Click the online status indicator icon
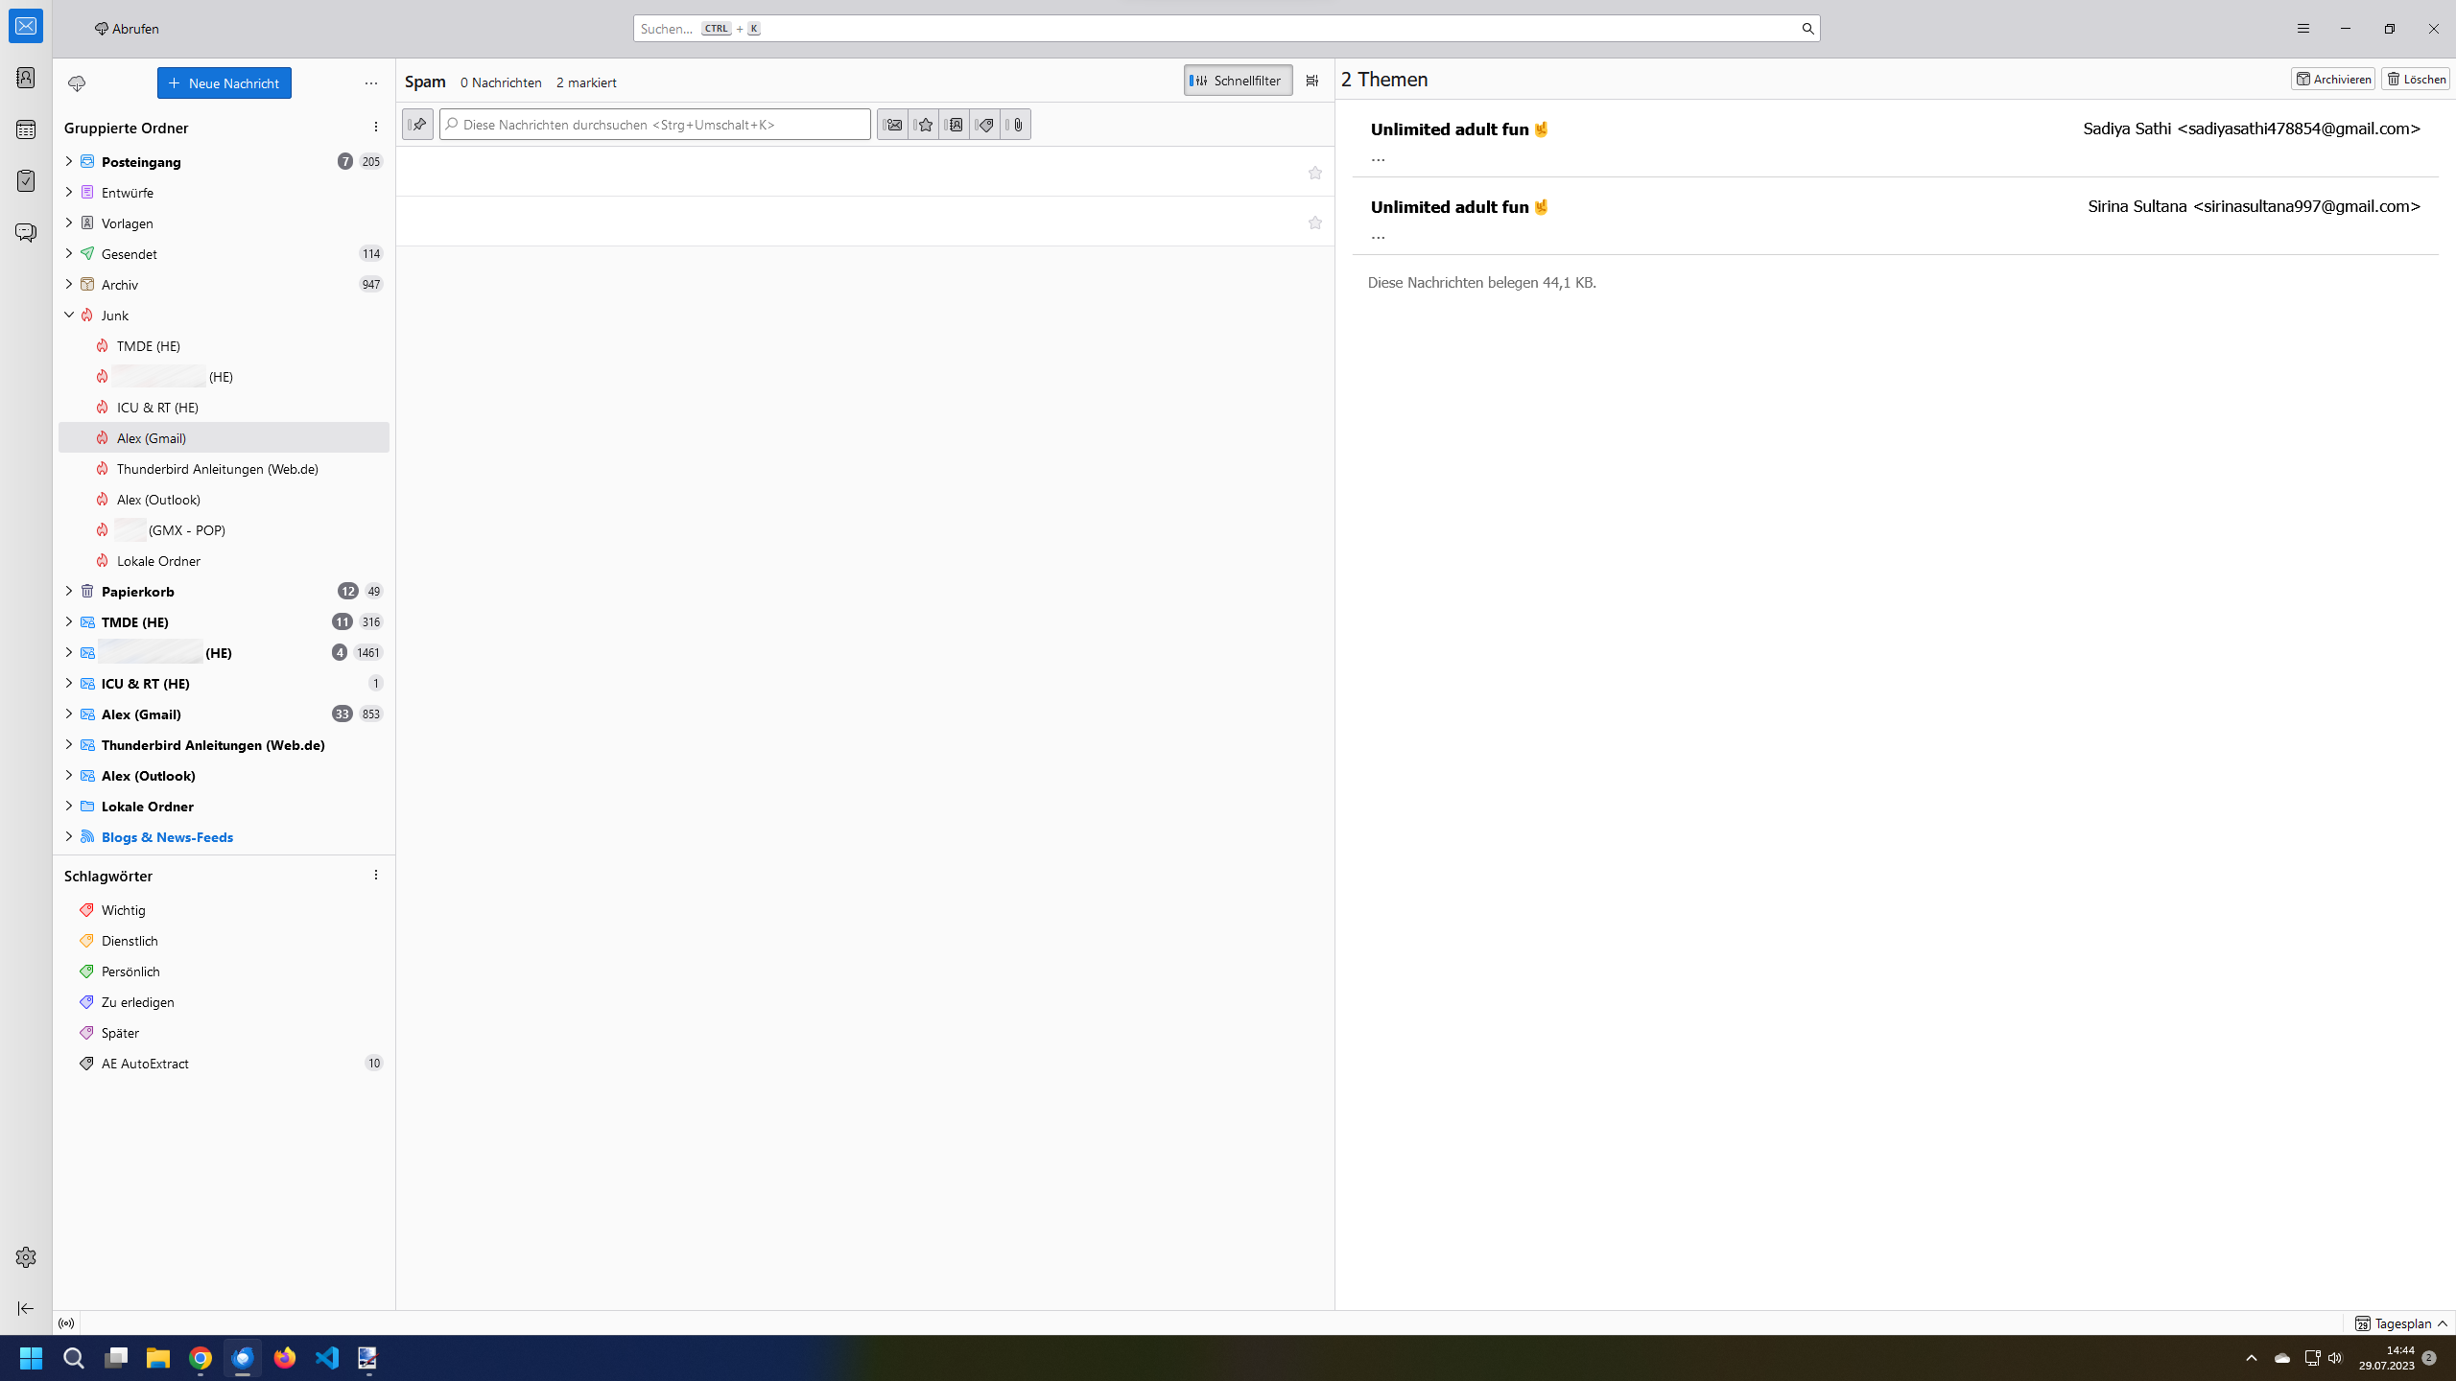Viewport: 2456px width, 1381px height. (x=66, y=1323)
